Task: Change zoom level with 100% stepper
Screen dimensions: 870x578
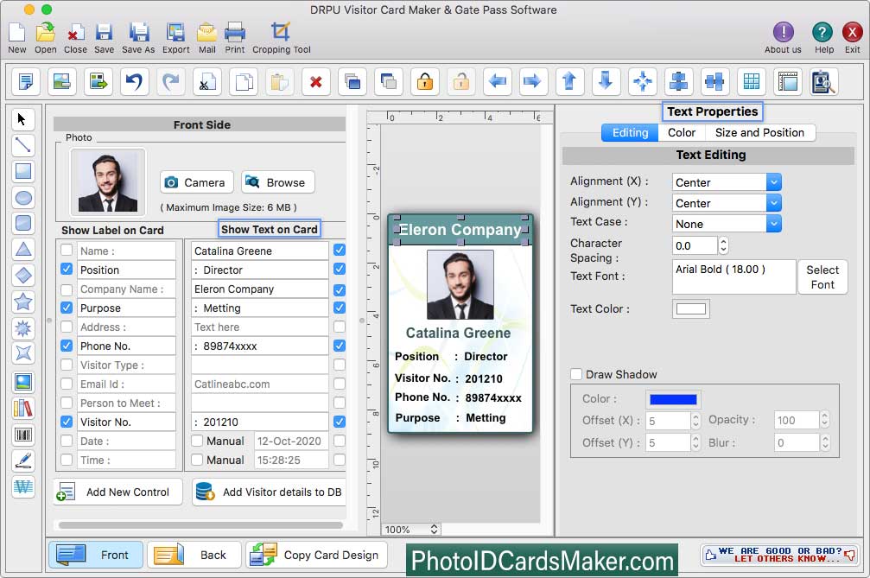Action: pos(434,530)
